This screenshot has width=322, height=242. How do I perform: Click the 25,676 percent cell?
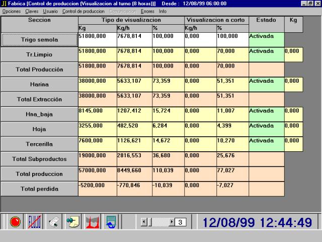[232, 159]
